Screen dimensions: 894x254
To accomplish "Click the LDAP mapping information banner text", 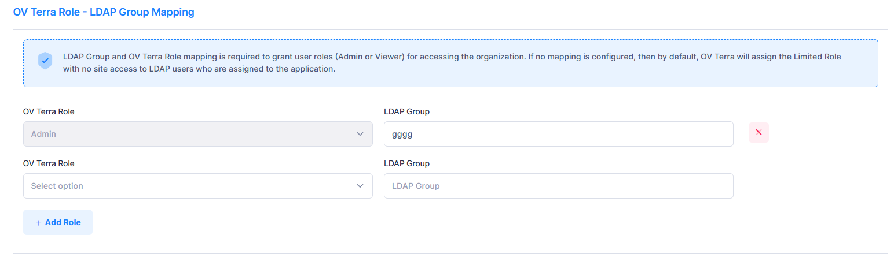I will click(x=452, y=63).
